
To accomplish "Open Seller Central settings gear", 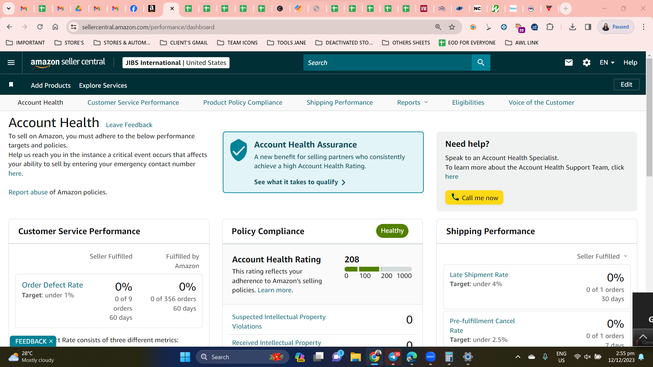I will click(586, 63).
